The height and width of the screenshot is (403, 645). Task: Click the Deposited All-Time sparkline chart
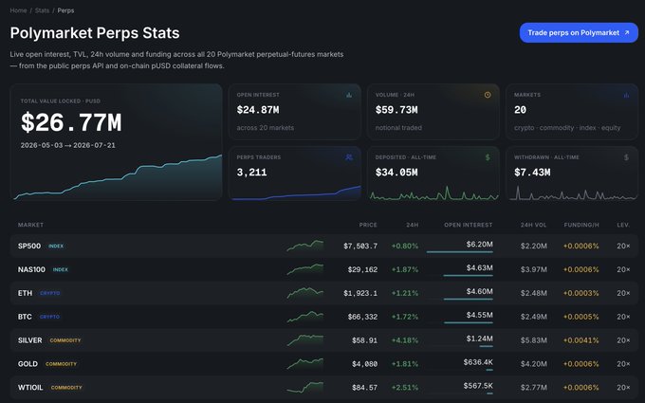tap(433, 192)
